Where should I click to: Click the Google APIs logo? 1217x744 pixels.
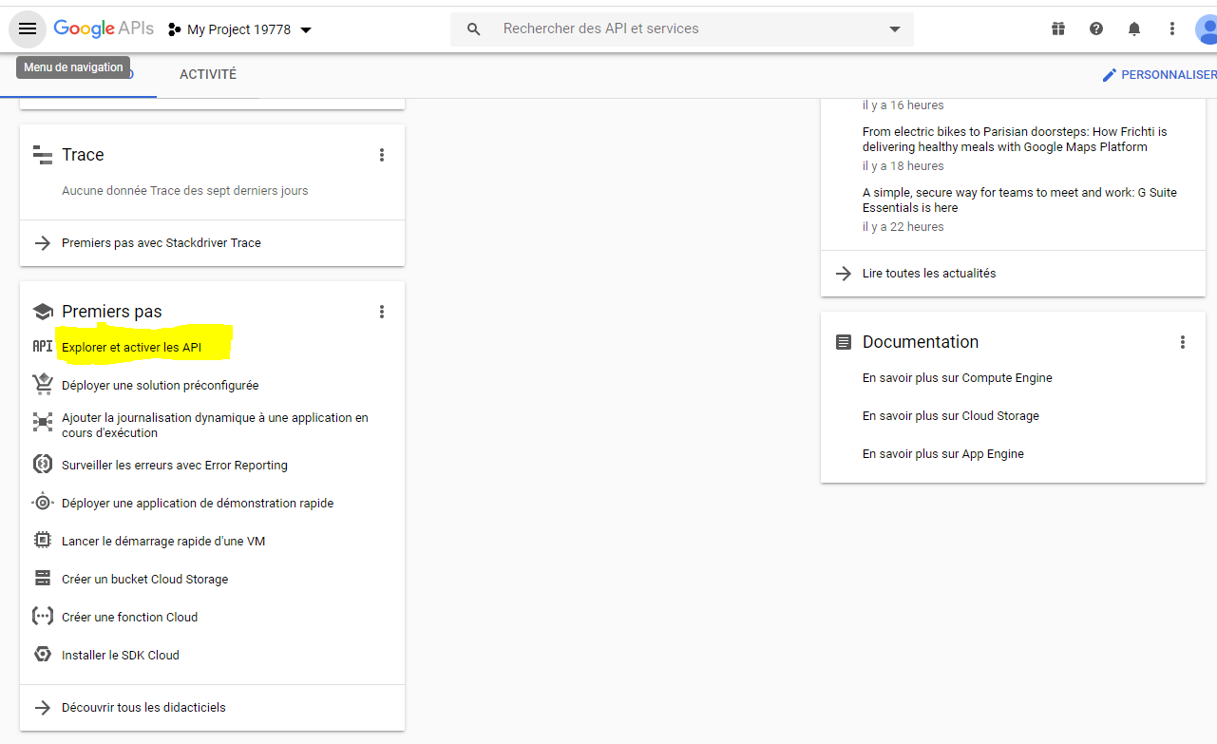tap(104, 29)
